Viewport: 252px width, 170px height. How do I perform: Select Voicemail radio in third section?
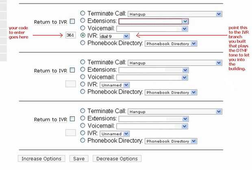[x=83, y=126]
